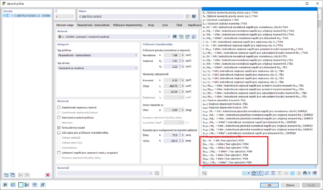Toggle red I-section display icon

(273, 173)
